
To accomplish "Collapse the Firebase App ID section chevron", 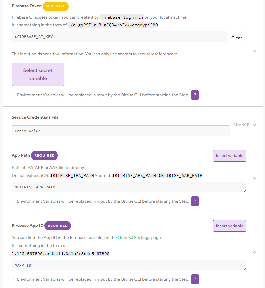I will pos(254,252).
